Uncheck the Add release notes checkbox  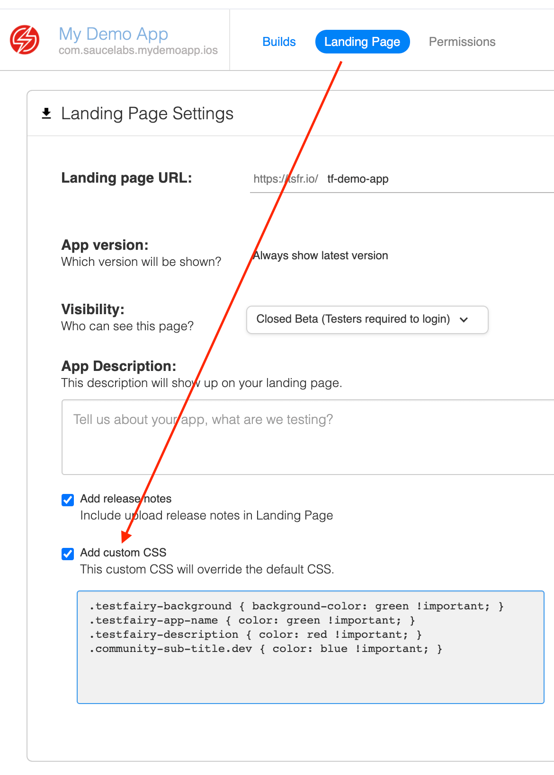[67, 500]
